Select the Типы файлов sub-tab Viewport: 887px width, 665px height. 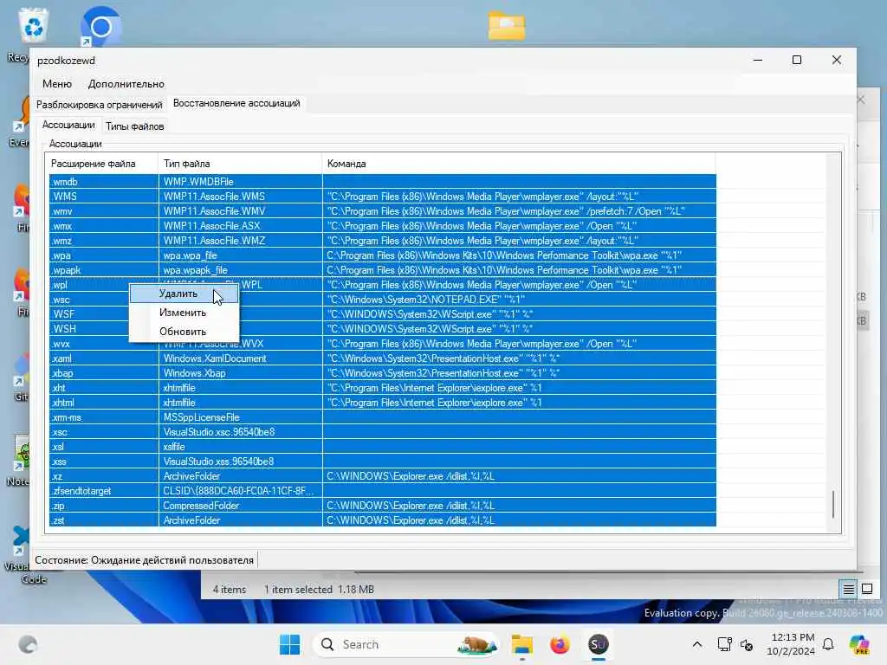pos(134,126)
